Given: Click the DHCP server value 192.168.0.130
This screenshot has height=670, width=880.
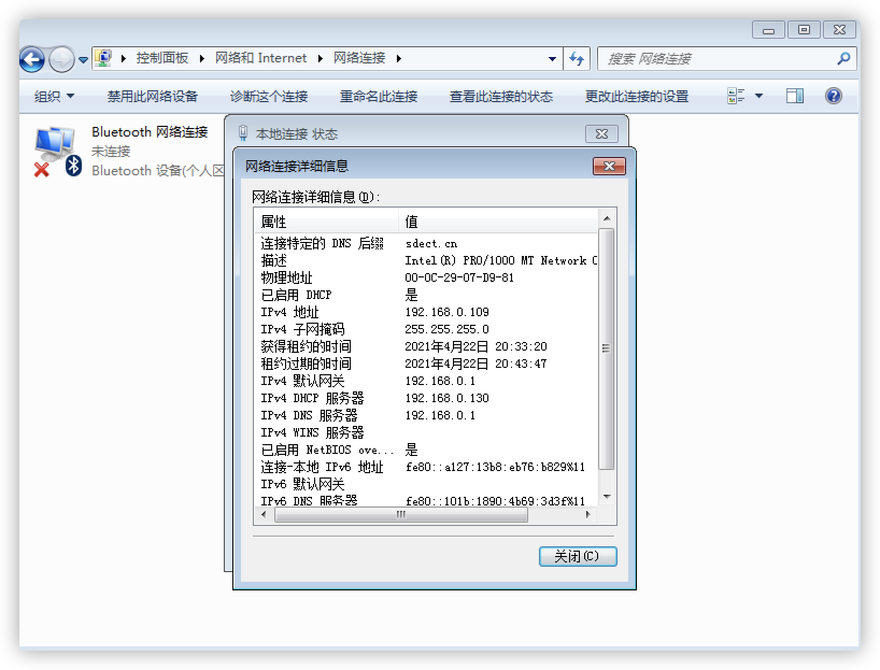Looking at the screenshot, I should click(x=447, y=398).
